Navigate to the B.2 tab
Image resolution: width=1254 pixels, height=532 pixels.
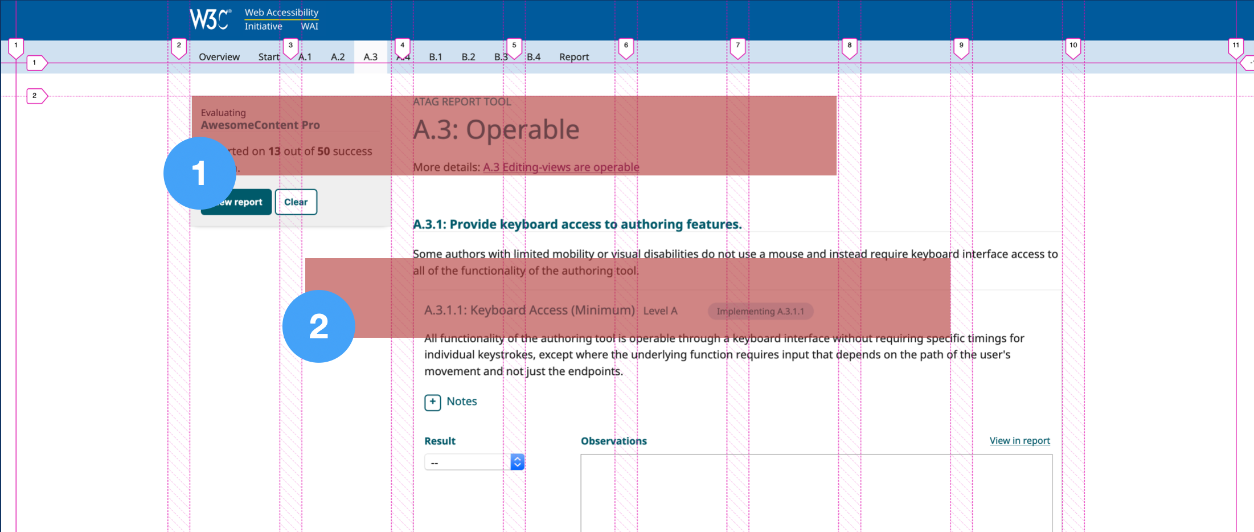click(468, 56)
